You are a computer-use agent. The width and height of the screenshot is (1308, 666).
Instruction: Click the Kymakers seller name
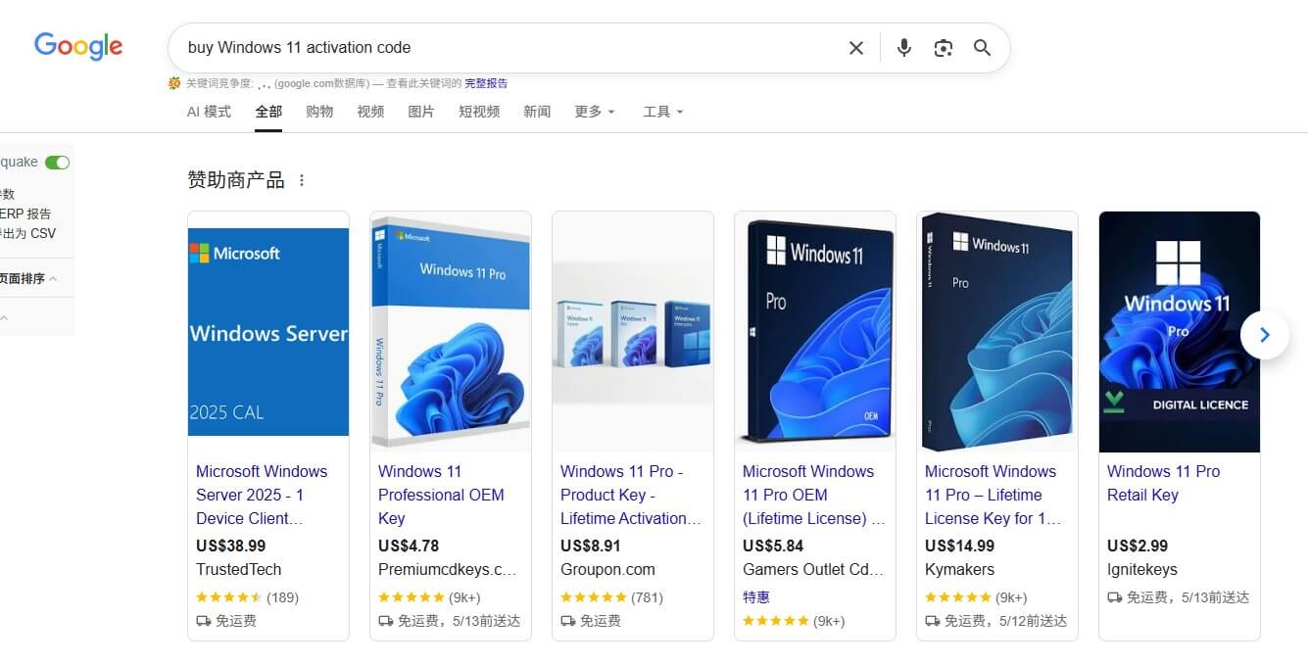pyautogui.click(x=959, y=569)
